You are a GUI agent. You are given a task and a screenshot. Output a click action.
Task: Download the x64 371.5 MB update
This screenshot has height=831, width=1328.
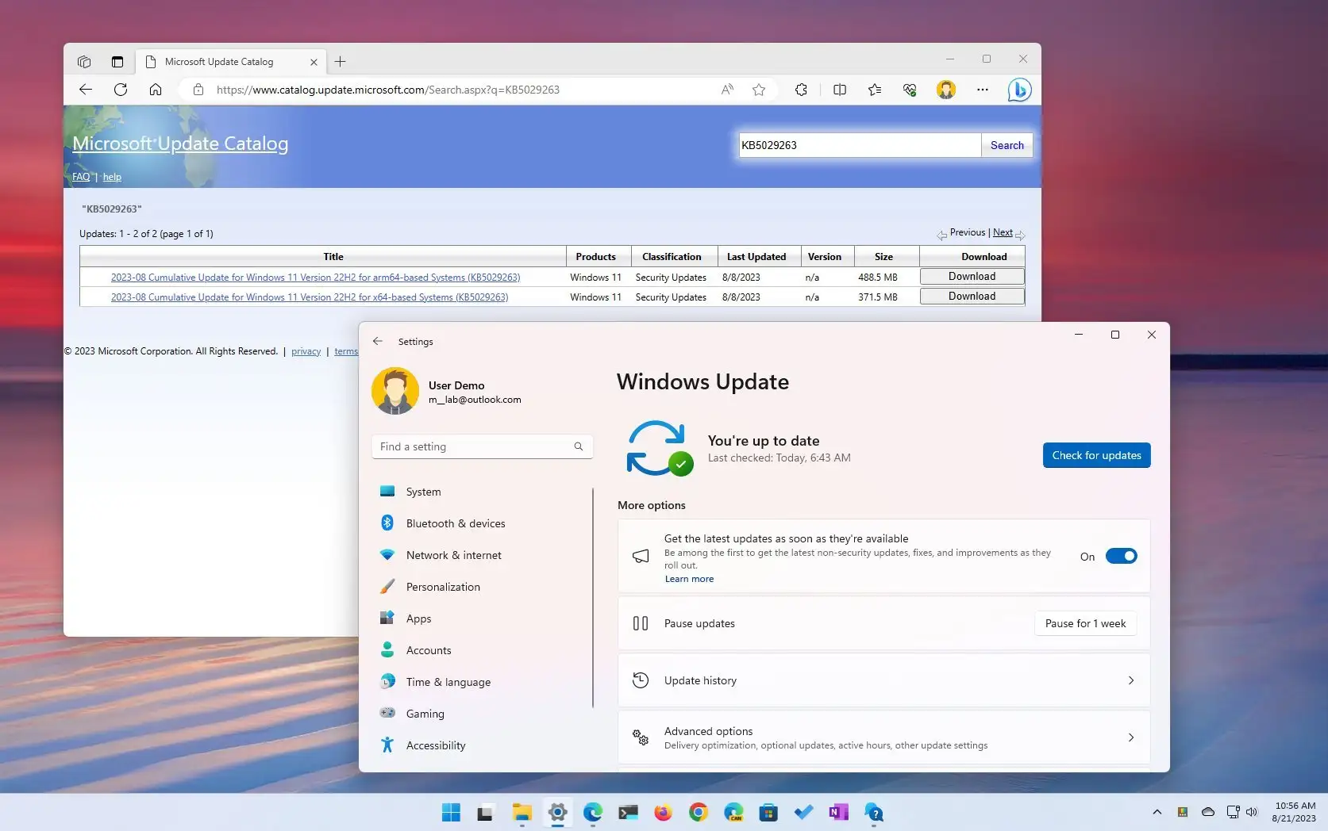972,297
